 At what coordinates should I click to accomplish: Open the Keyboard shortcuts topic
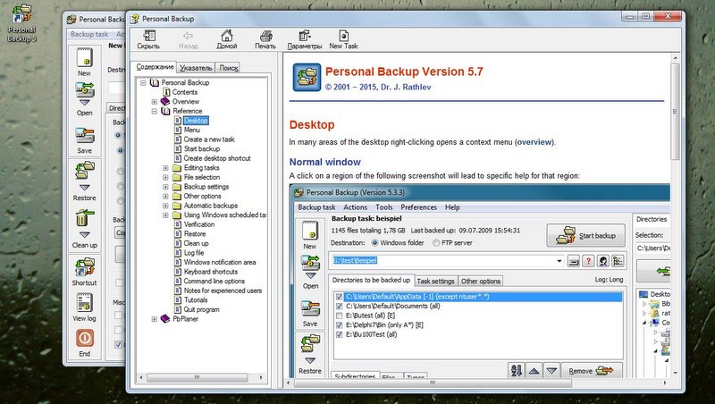click(x=211, y=272)
